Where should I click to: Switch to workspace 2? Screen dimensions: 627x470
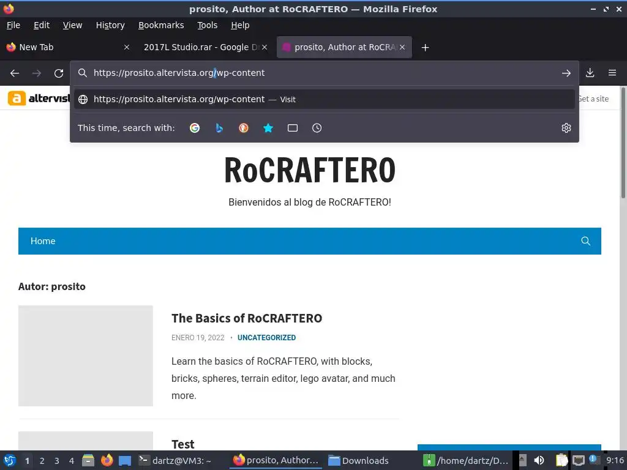42,461
